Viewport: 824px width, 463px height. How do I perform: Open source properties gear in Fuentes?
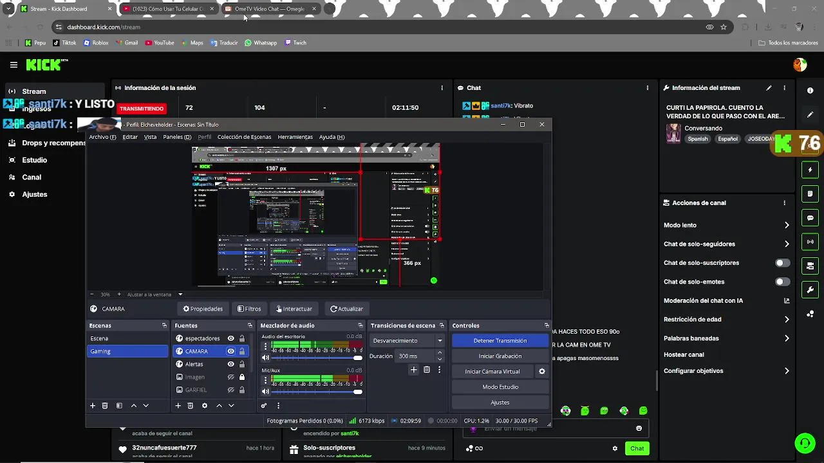pyautogui.click(x=205, y=406)
